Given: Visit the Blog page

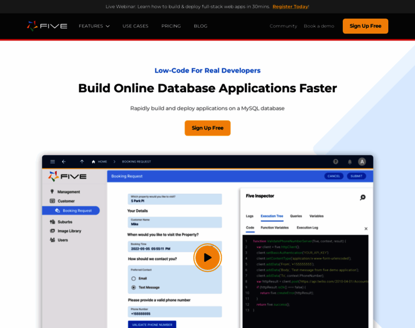Looking at the screenshot, I should [x=200, y=26].
